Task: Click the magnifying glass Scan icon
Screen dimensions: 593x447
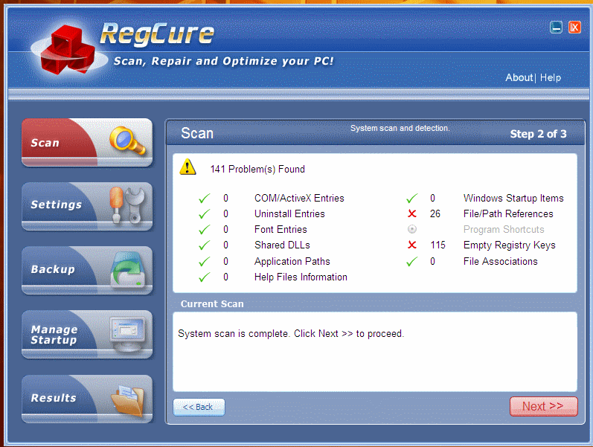Action: tap(127, 141)
